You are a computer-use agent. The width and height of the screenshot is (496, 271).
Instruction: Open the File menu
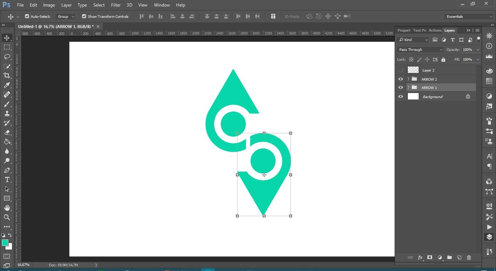coord(20,5)
